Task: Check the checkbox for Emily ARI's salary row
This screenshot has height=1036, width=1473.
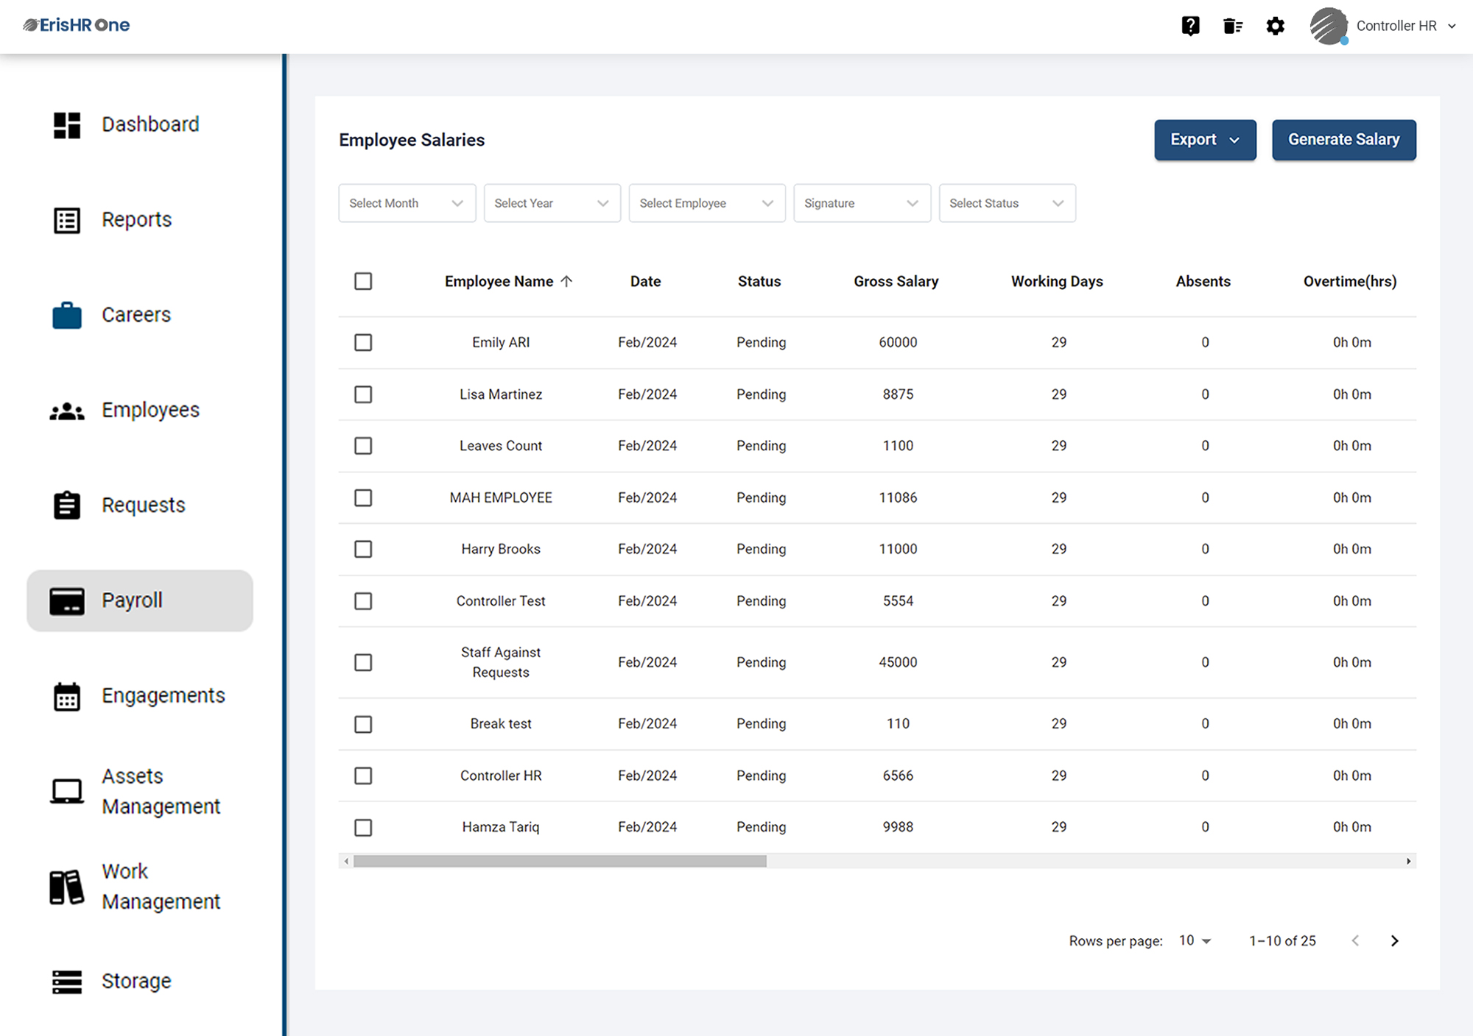Action: click(363, 342)
